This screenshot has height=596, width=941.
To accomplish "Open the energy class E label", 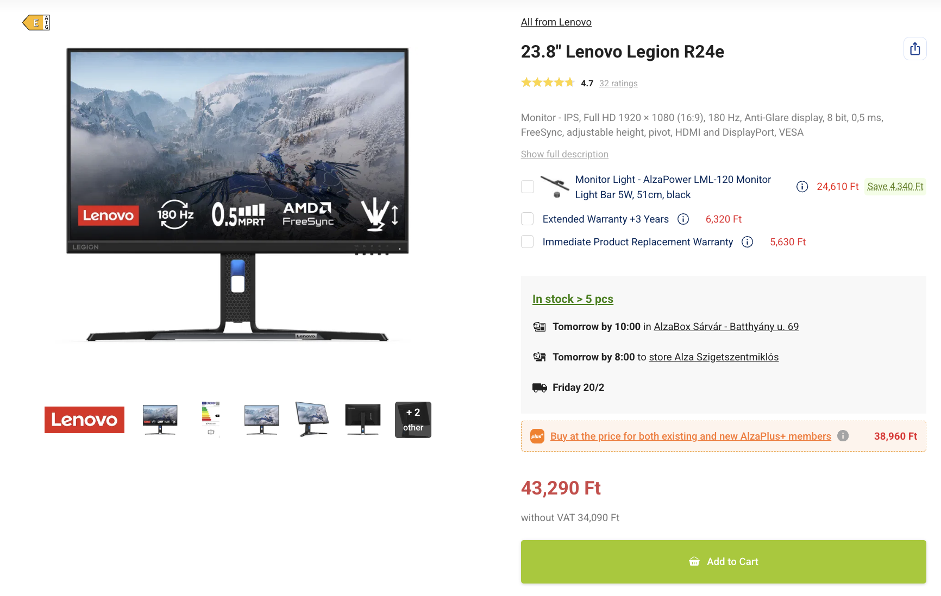I will (36, 23).
